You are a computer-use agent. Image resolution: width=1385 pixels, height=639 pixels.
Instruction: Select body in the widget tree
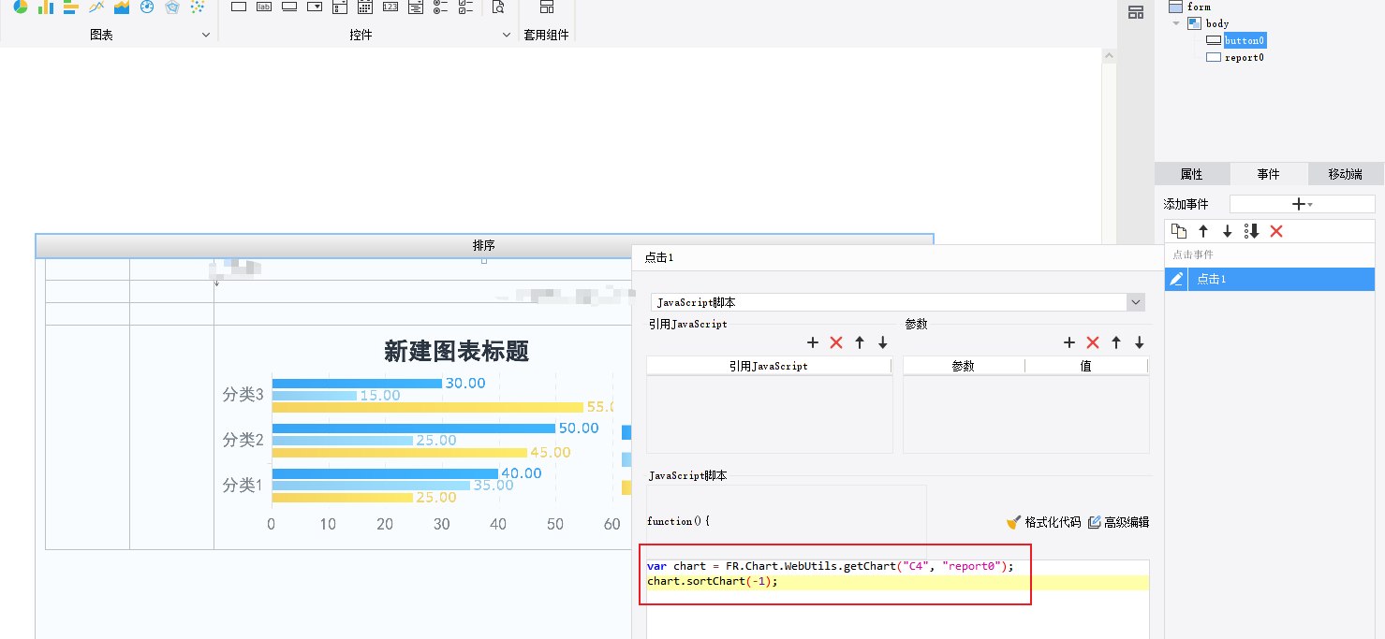pos(1217,23)
